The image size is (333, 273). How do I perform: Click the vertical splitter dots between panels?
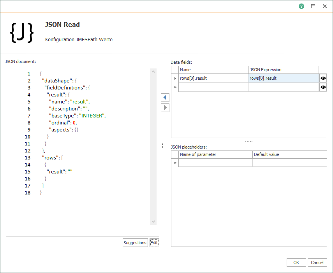pos(162,145)
